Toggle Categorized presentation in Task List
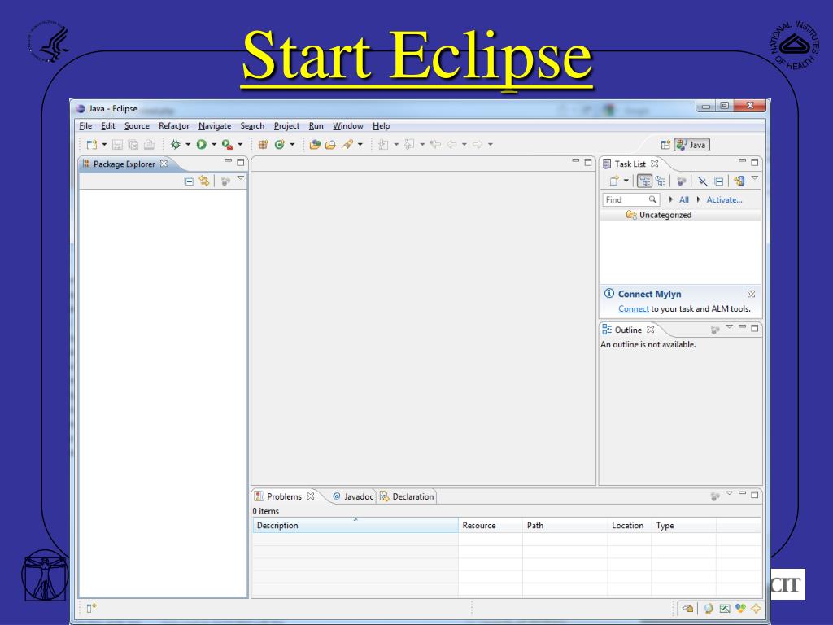The width and height of the screenshot is (833, 625). point(644,181)
